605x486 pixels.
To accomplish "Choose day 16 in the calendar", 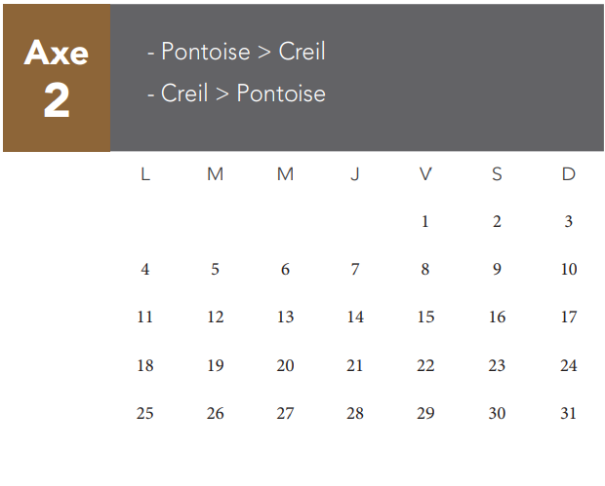I will pyautogui.click(x=497, y=317).
